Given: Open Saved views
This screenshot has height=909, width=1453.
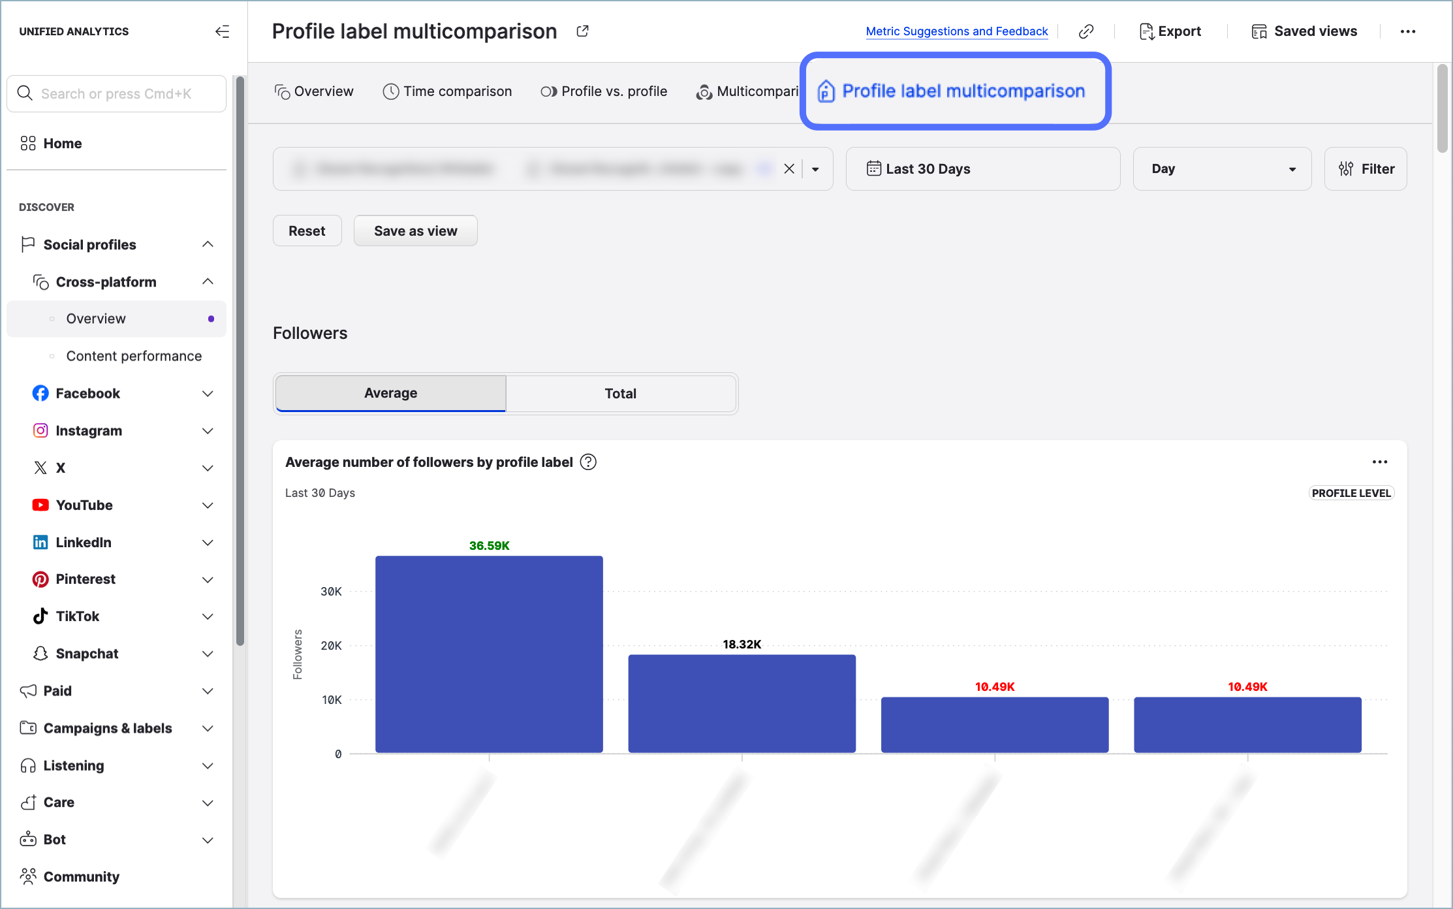Looking at the screenshot, I should click(x=1304, y=31).
